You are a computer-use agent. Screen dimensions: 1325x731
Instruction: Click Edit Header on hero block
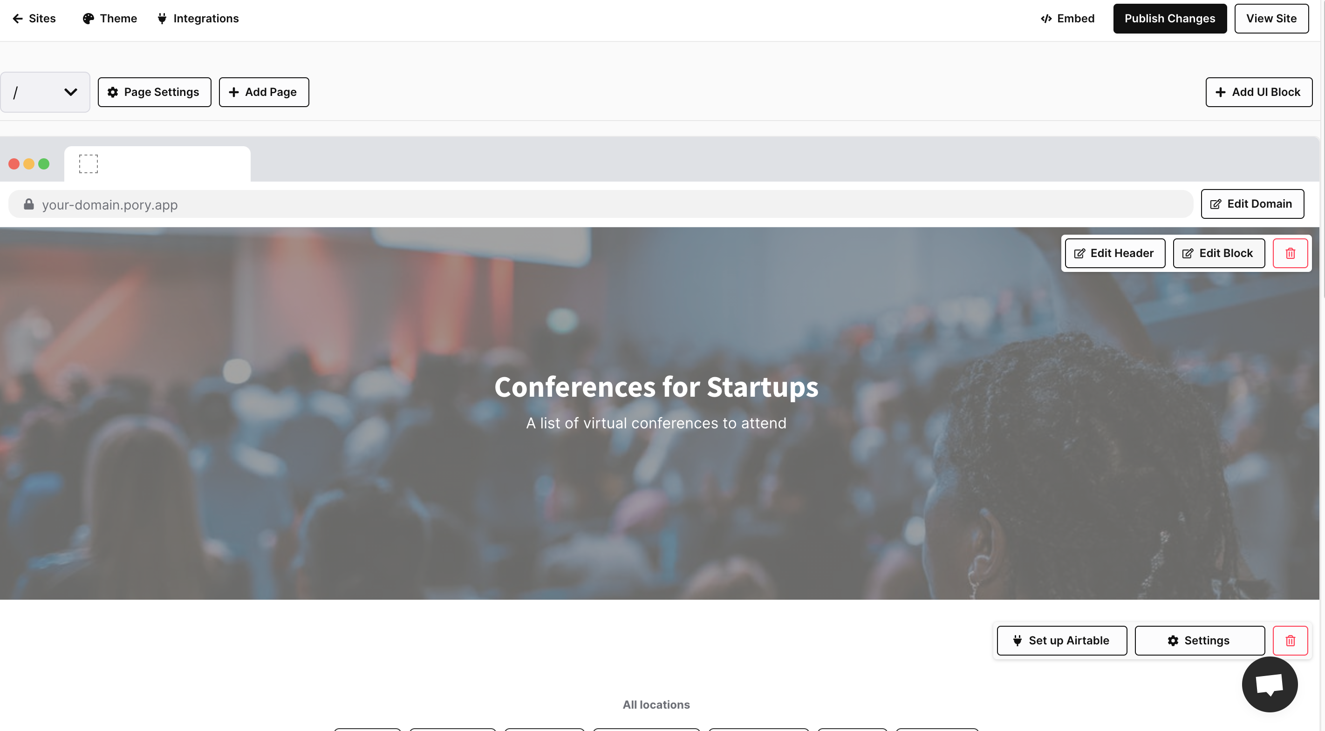1114,253
